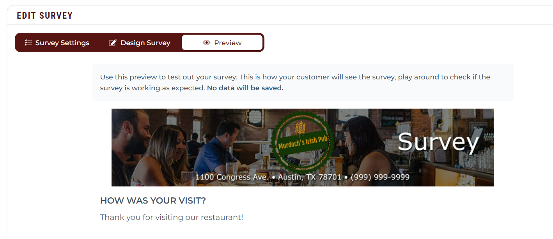Click the eye icon in Preview tab
Screen dimensions: 553x239
tap(206, 43)
